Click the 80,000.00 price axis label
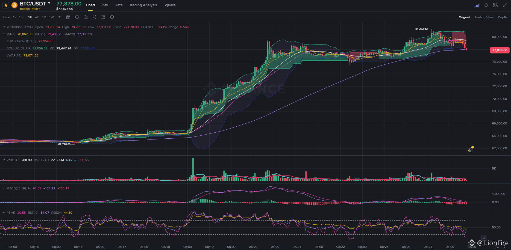This screenshot has height=250, width=511. [500, 37]
